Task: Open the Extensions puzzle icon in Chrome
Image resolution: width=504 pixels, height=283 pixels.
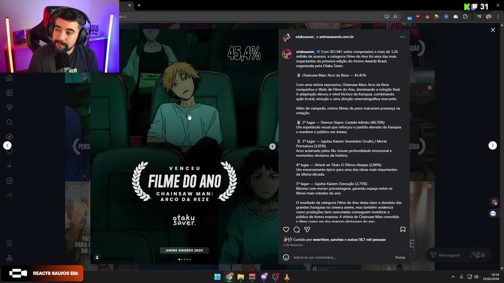Action: 465,17
